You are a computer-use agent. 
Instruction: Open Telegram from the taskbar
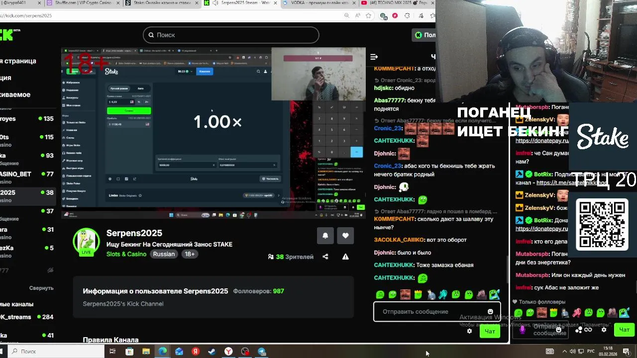click(x=262, y=352)
